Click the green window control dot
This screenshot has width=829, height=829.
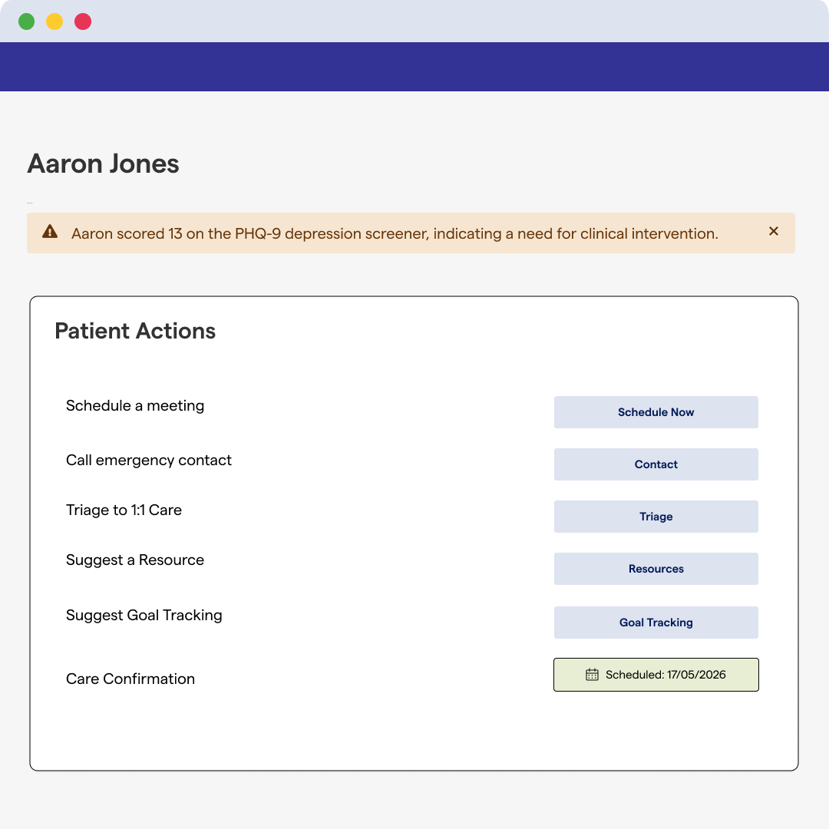click(27, 21)
